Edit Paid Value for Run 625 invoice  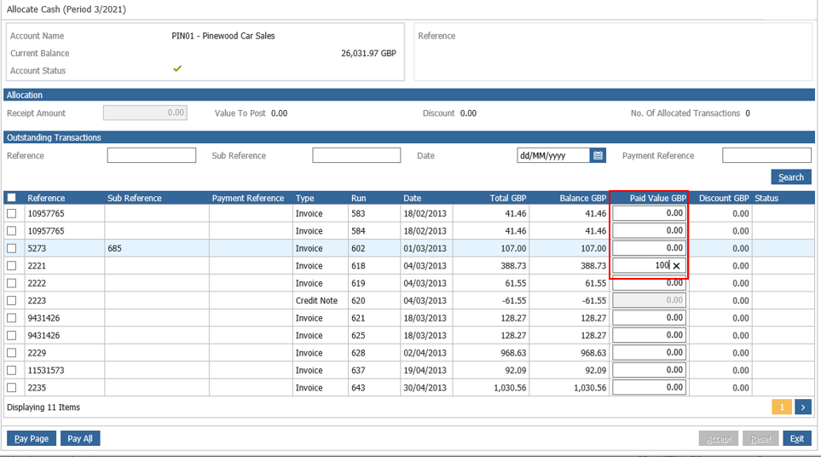click(x=650, y=335)
